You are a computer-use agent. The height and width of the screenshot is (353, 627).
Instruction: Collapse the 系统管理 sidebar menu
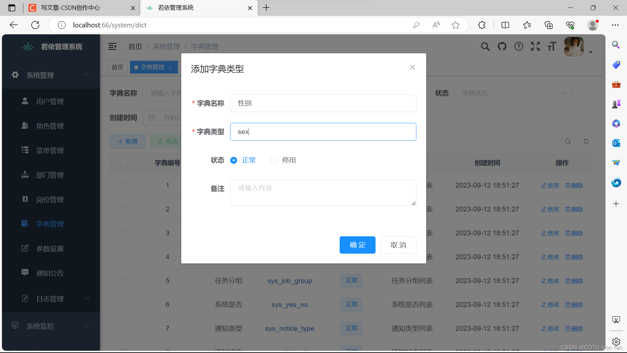51,75
